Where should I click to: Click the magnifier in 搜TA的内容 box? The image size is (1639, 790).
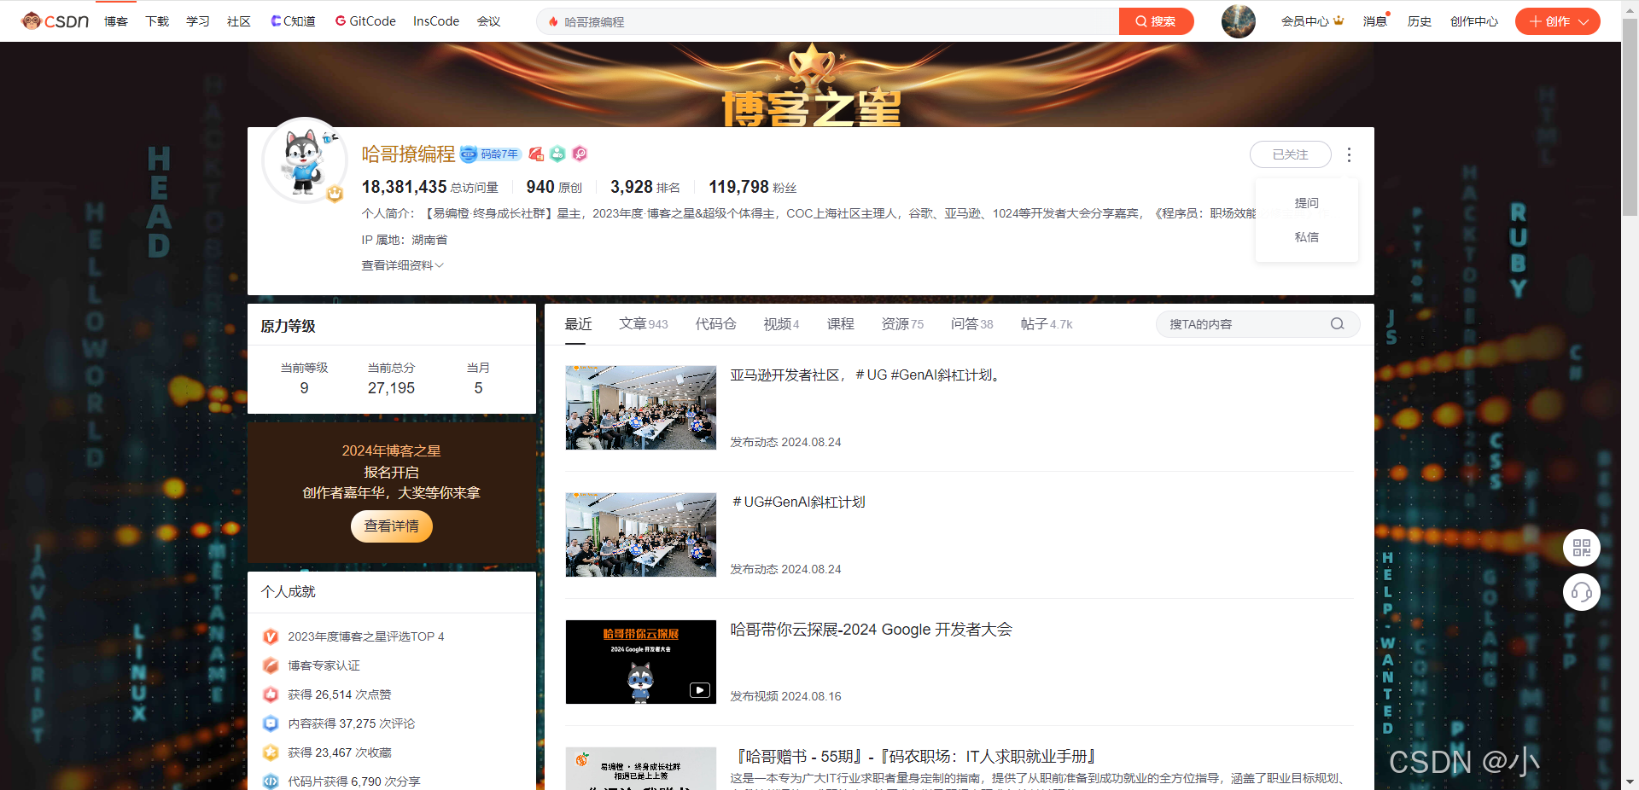point(1337,324)
